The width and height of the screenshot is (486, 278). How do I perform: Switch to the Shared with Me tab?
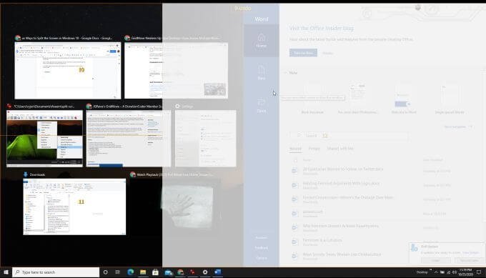(x=340, y=149)
